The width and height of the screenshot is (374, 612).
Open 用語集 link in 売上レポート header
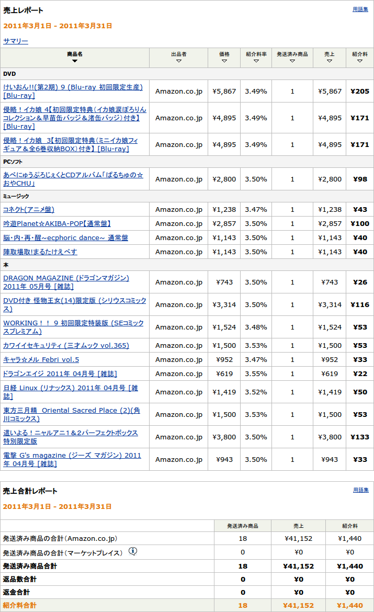[360, 9]
